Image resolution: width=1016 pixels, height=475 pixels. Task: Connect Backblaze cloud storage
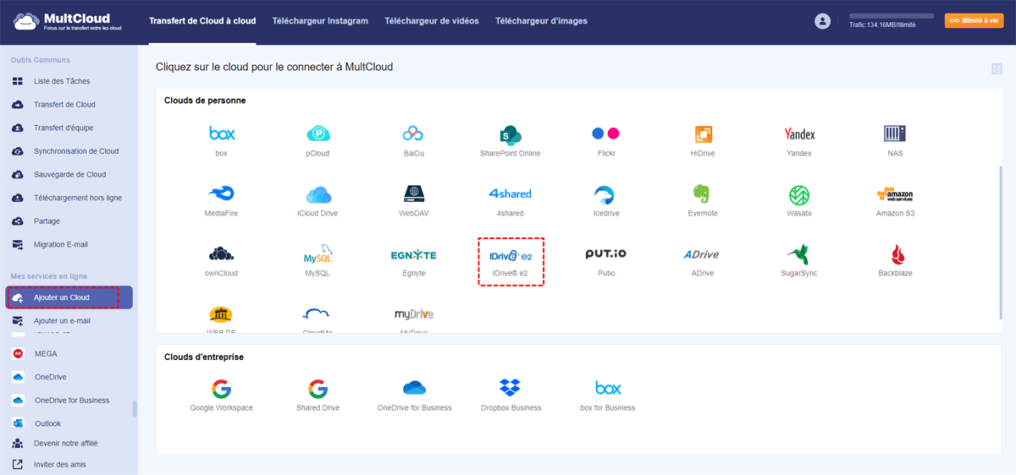click(x=895, y=260)
